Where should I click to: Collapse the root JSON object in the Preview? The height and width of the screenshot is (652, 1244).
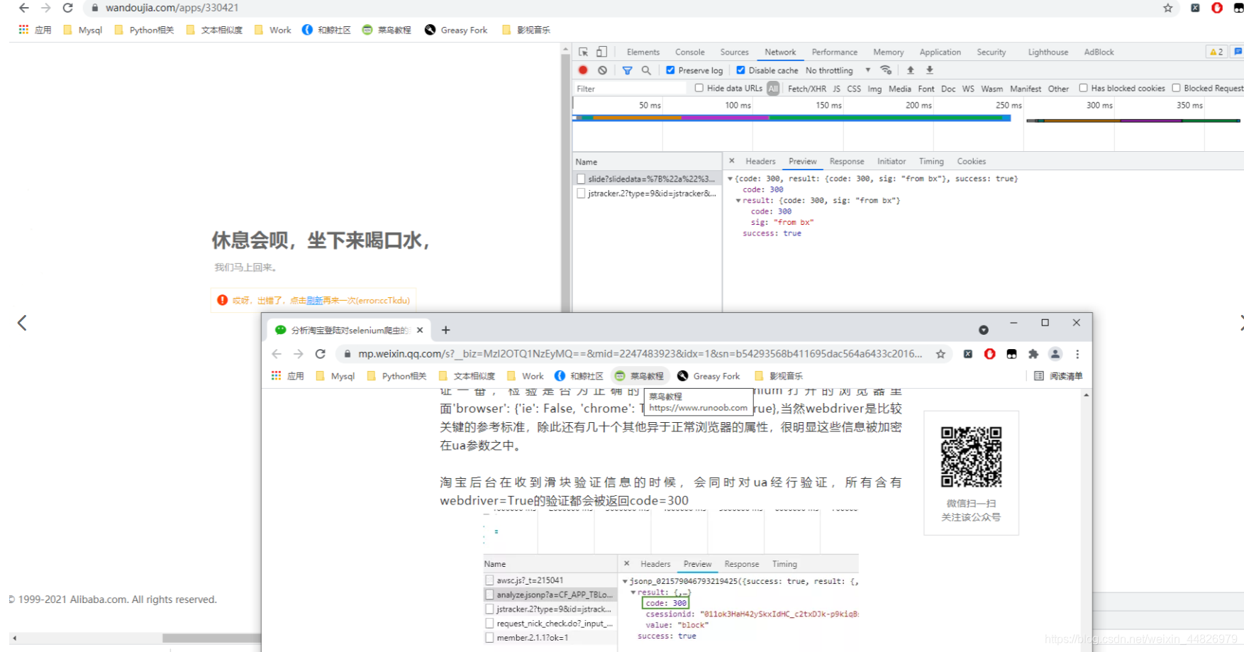click(x=730, y=179)
